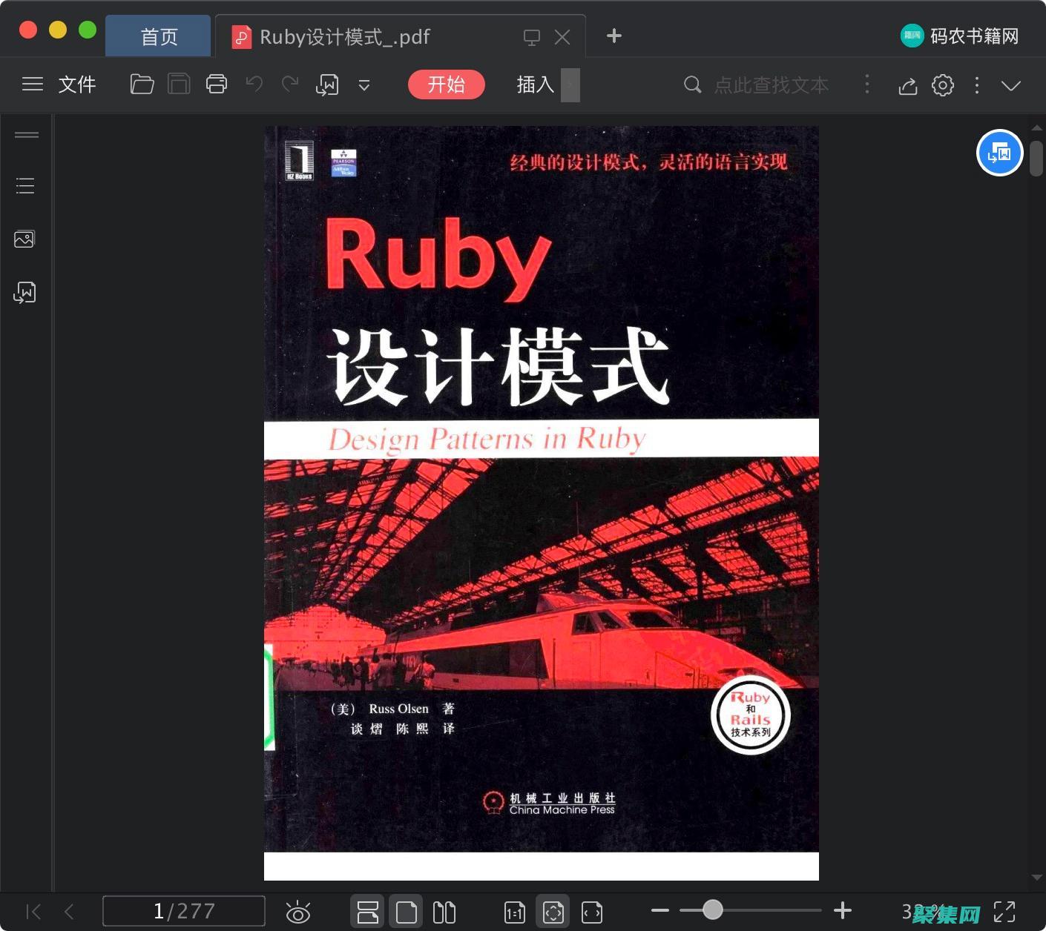Click the Print document icon
The width and height of the screenshot is (1046, 931).
coord(216,84)
